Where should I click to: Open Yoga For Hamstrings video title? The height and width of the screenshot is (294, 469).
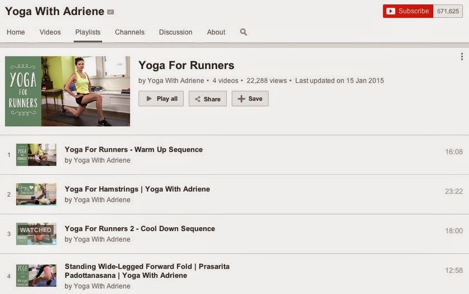[x=137, y=189]
